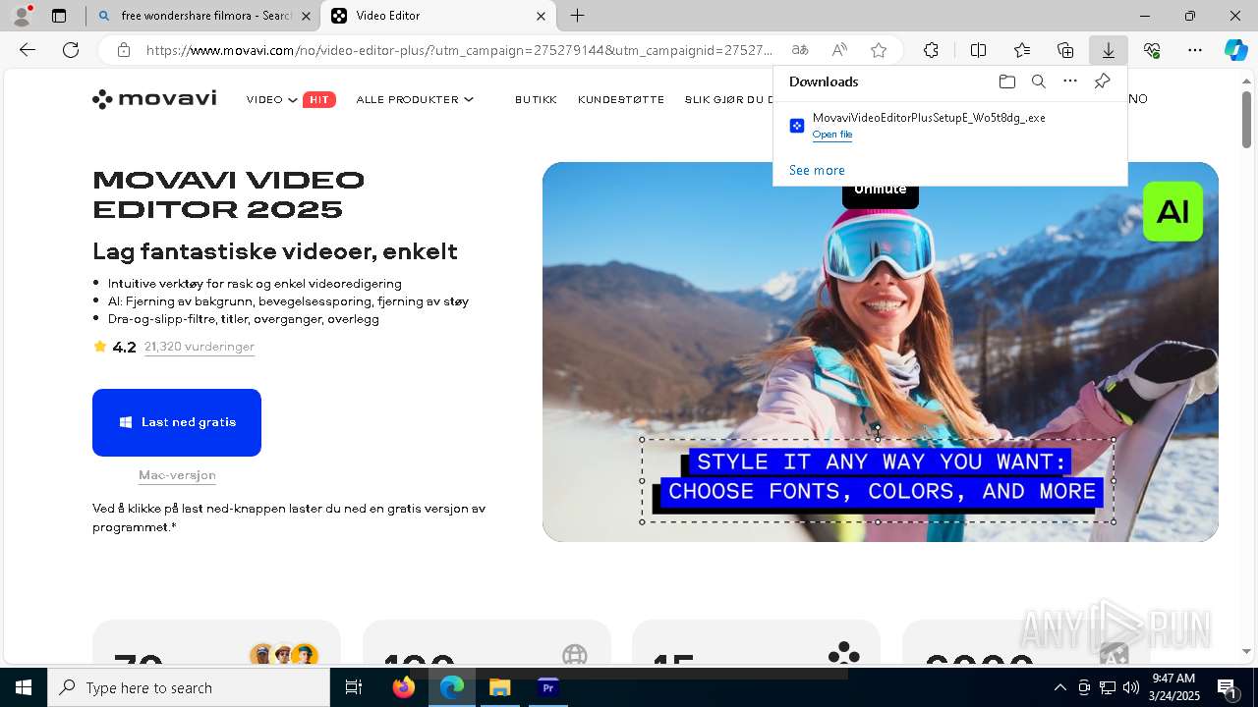This screenshot has width=1258, height=707.
Task: Expand the VIDEO dropdown menu
Action: click(272, 99)
